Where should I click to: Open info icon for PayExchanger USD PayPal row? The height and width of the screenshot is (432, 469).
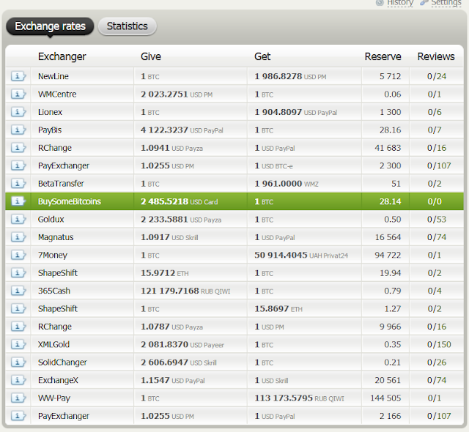click(x=18, y=416)
